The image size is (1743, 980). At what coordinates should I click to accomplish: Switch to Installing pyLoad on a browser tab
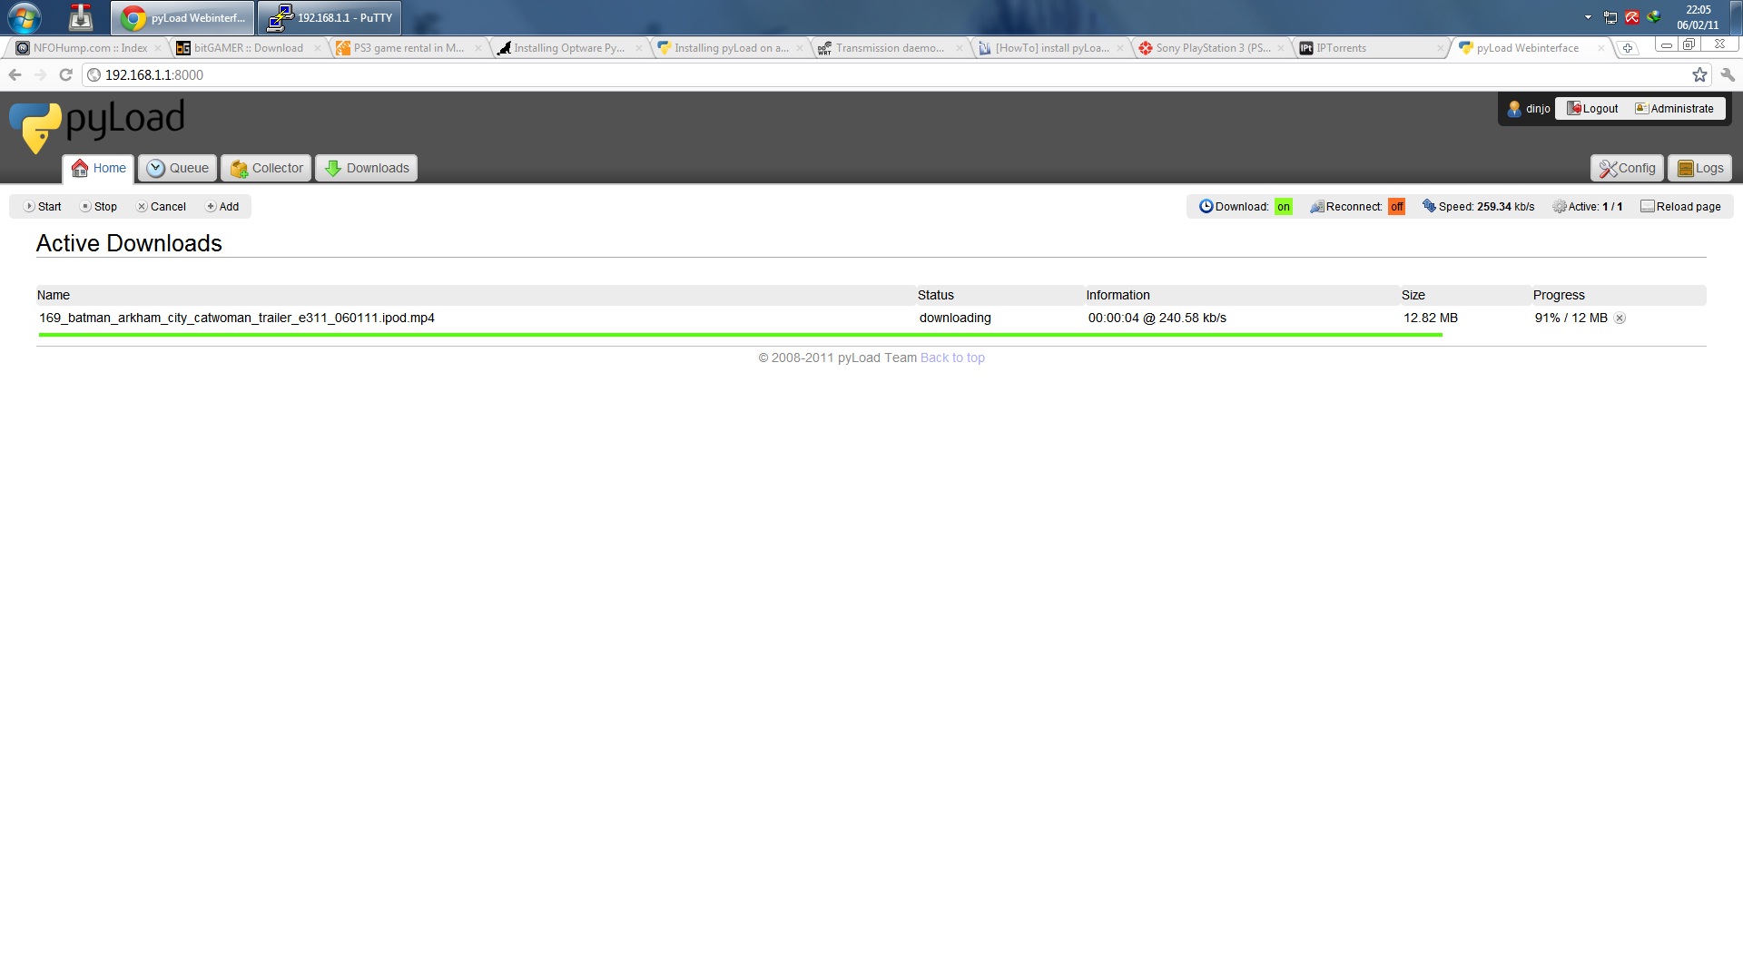pyautogui.click(x=729, y=48)
